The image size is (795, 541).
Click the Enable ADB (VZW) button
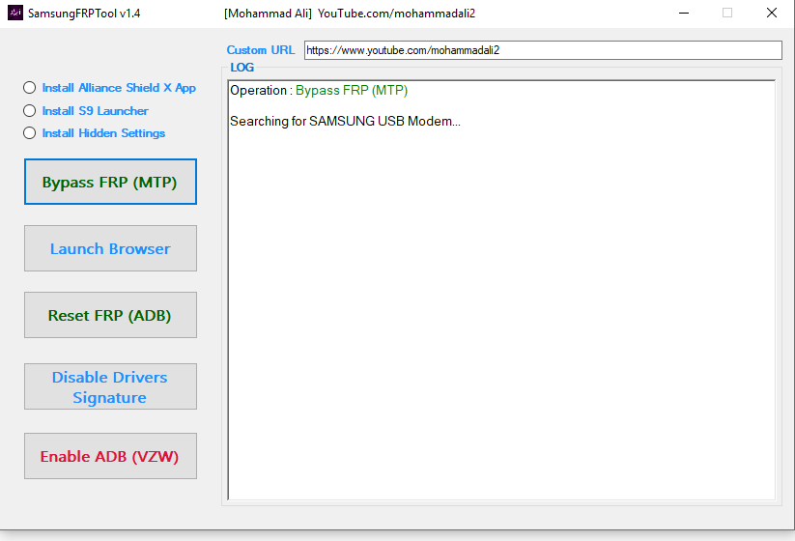(110, 456)
